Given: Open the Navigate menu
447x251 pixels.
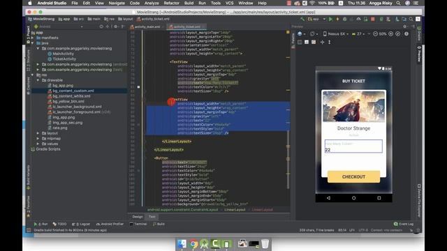Looking at the screenshot, I should (x=117, y=3).
